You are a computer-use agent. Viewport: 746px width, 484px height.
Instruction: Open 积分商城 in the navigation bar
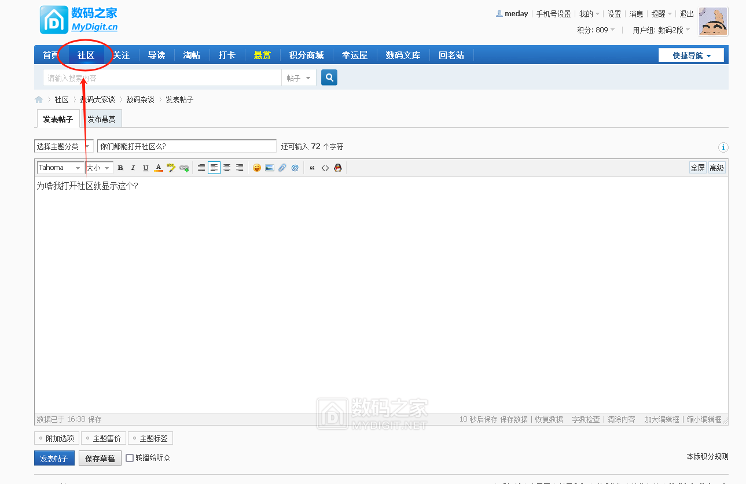pos(306,55)
